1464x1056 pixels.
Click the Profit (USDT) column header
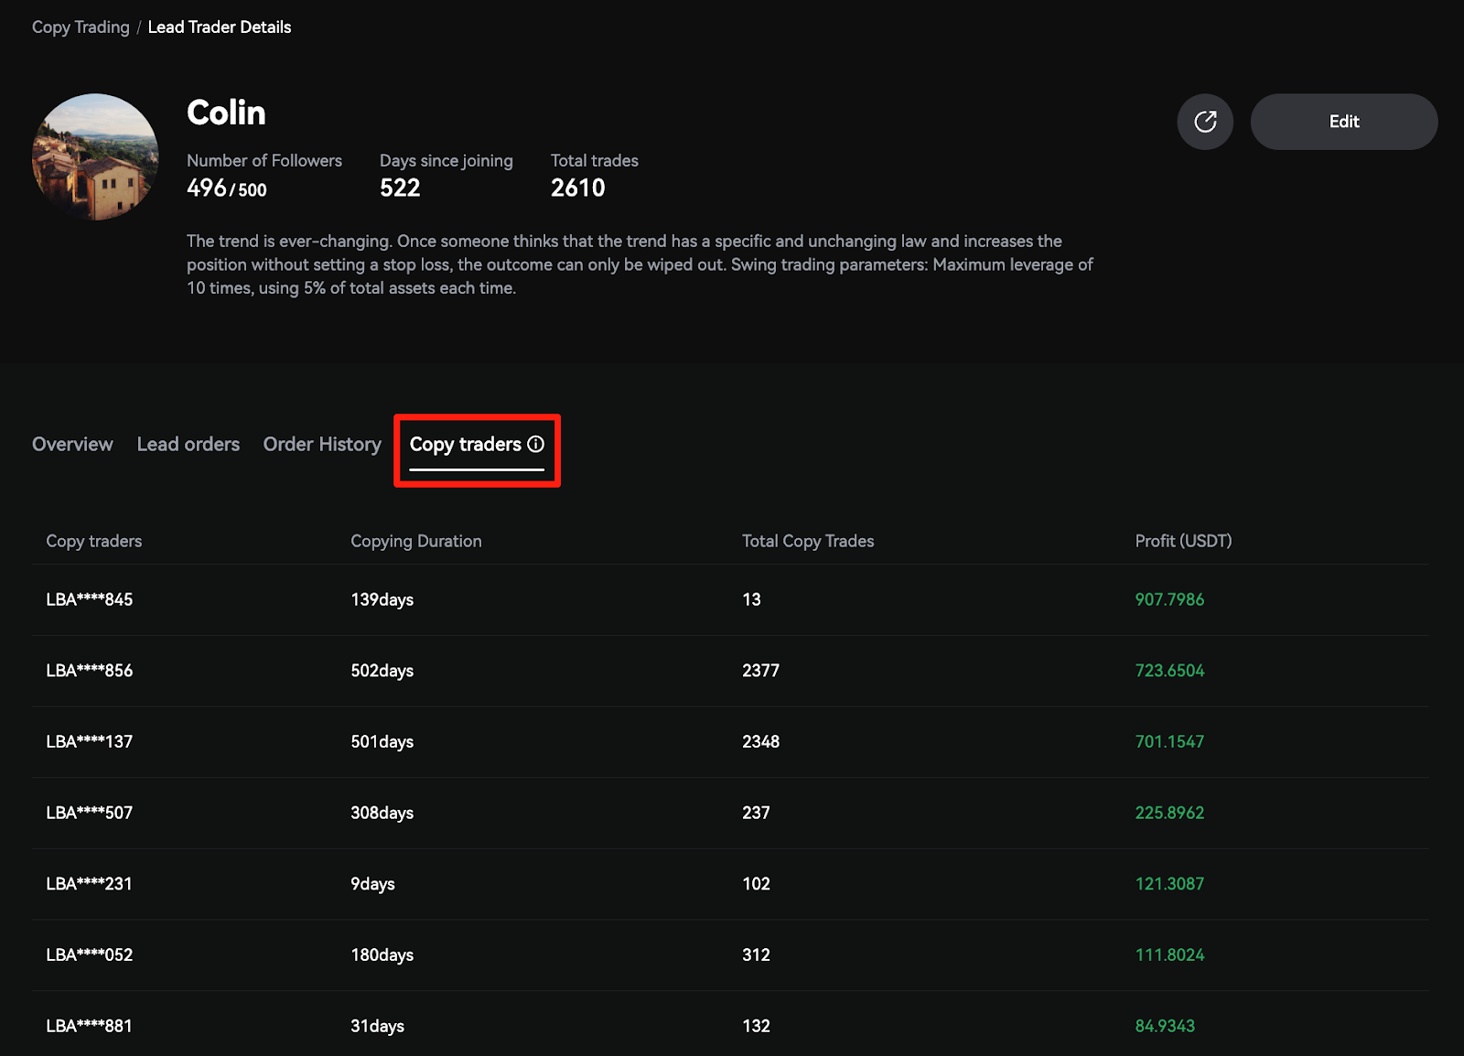(x=1183, y=541)
